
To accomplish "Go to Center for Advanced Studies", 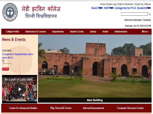I will click(23, 108).
